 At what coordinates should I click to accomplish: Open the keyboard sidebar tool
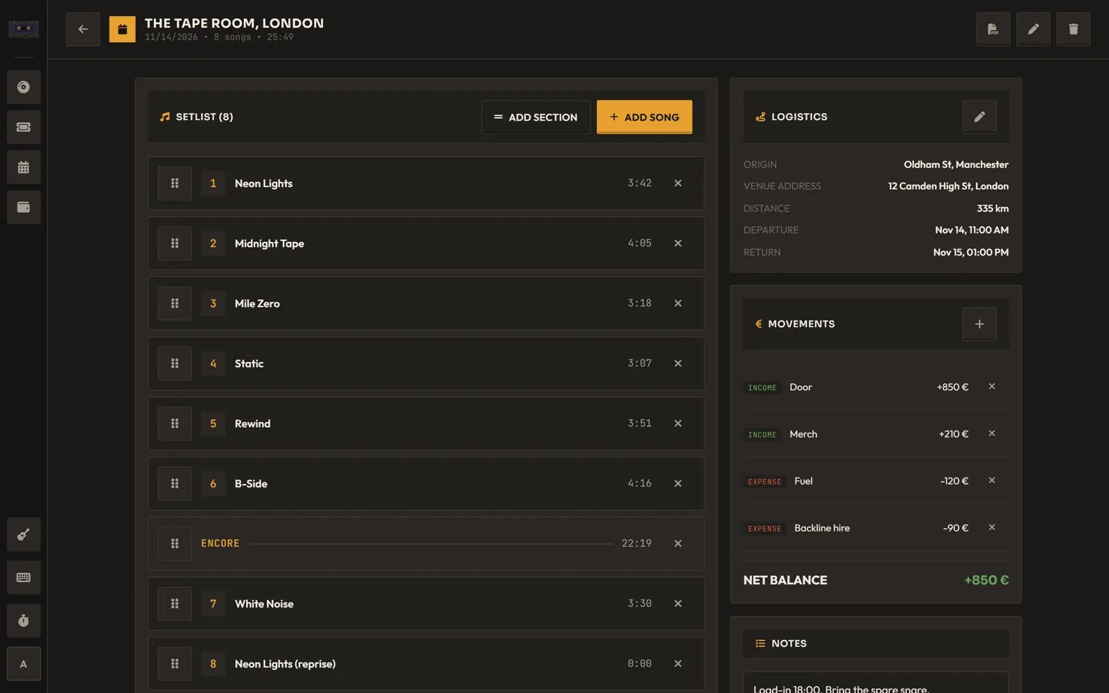[x=24, y=577]
